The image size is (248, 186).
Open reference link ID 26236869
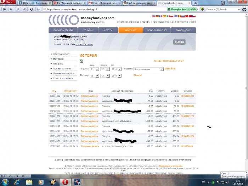coord(187,146)
